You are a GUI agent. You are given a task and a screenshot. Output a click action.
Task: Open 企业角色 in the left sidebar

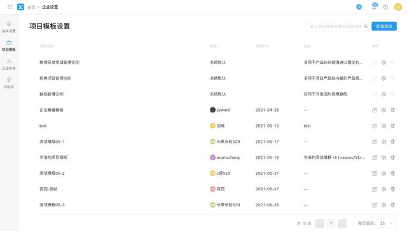click(9, 65)
